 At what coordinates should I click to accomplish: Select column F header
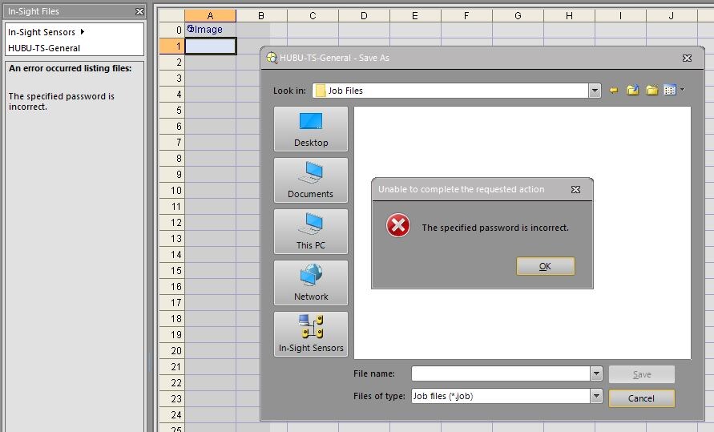coord(466,15)
